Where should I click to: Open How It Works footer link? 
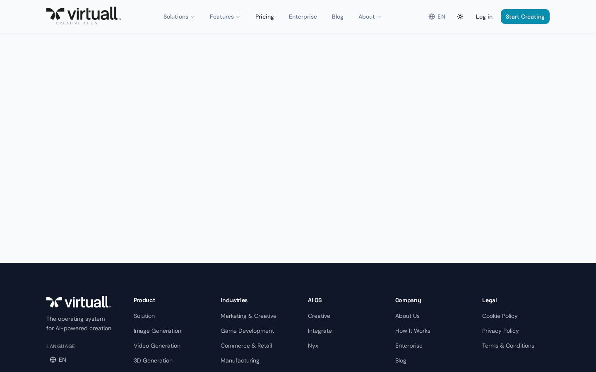(x=413, y=331)
